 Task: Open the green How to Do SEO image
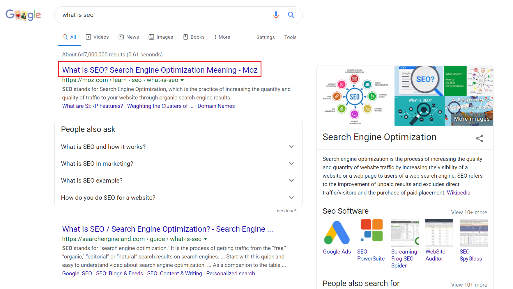click(x=455, y=81)
